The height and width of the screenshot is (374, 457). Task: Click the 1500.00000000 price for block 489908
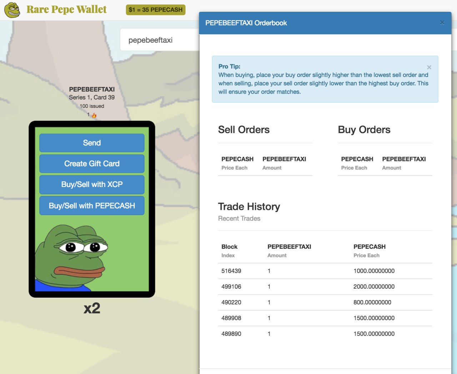[374, 318]
